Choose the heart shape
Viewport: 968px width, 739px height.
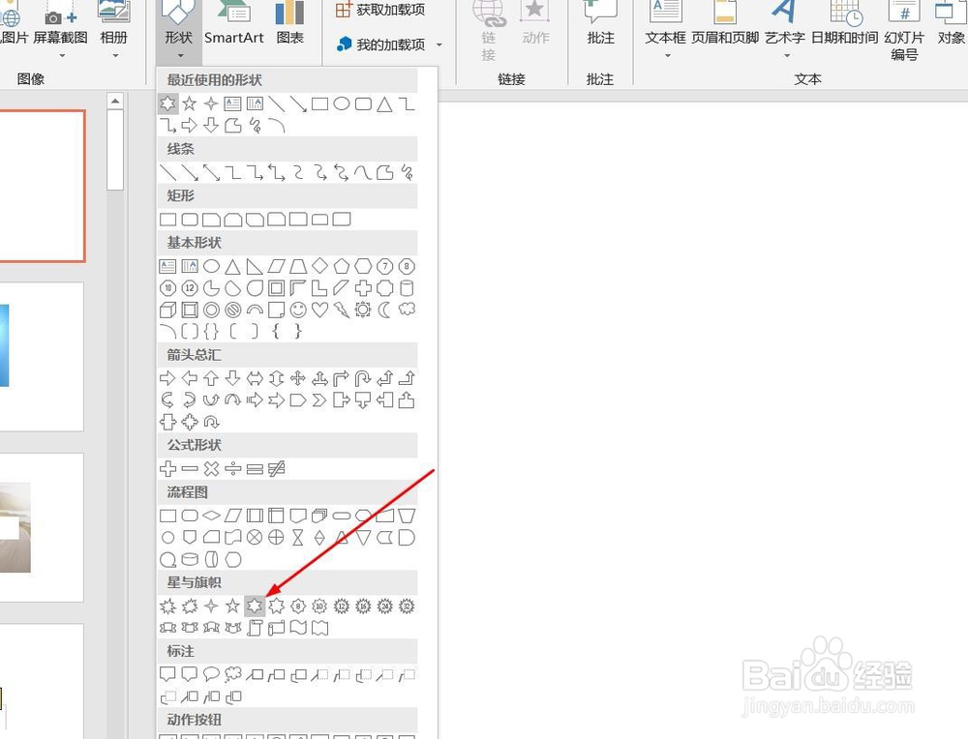pyautogui.click(x=319, y=310)
